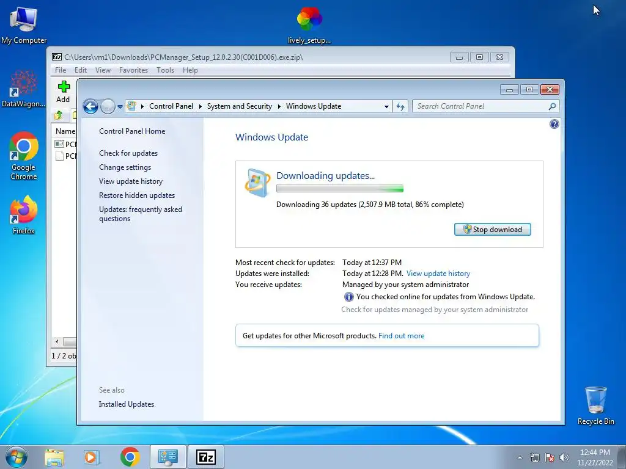Click the magnifier search icon
The height and width of the screenshot is (469, 626).
[x=552, y=106]
